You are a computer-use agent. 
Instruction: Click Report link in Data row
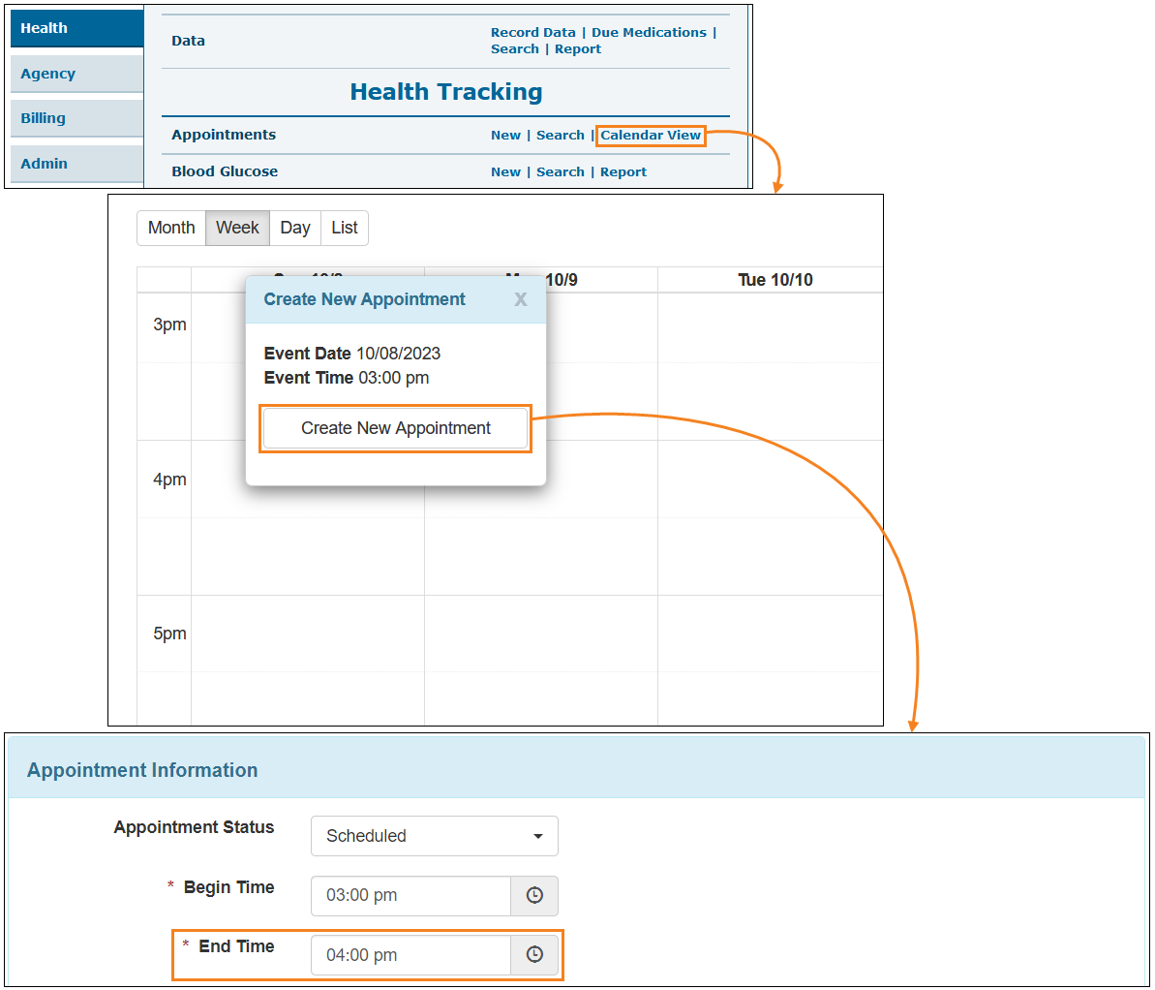[x=577, y=48]
